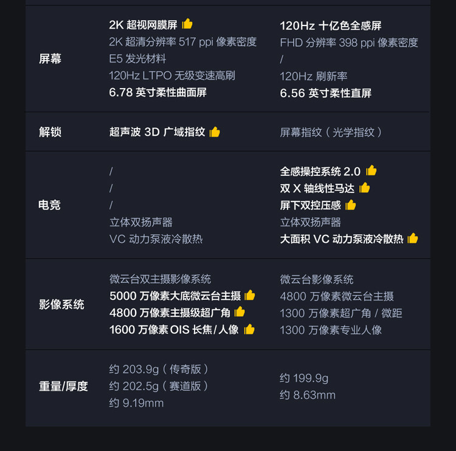
Task: Click the 6.56 英寸柔性直屏 text
Action: (326, 93)
